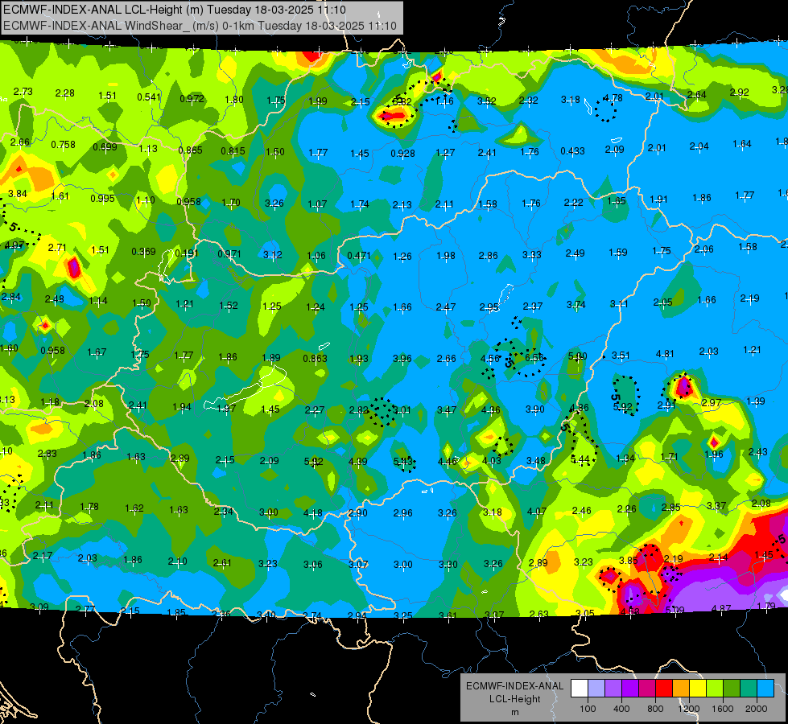The image size is (788, 724).
Task: Click the wind shear value 3.84
Action: 18,194
